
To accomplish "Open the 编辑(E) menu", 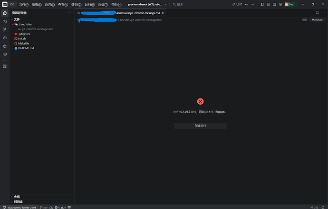I will [37, 4].
